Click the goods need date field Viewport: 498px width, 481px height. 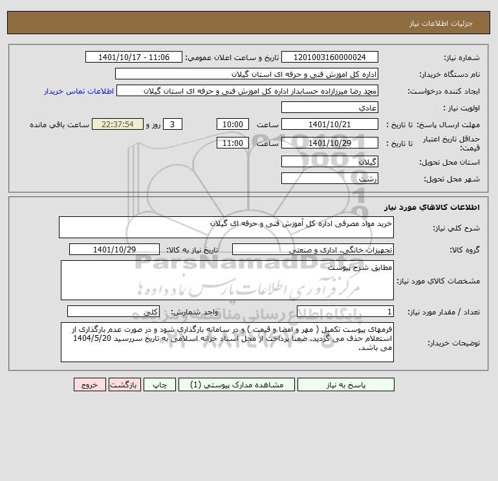click(114, 249)
